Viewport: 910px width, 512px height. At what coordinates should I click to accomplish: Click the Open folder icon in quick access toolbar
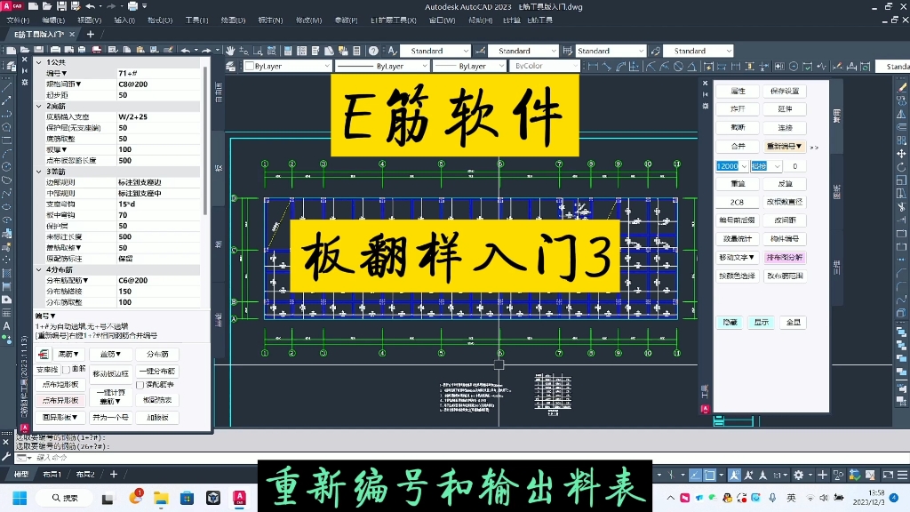point(47,6)
